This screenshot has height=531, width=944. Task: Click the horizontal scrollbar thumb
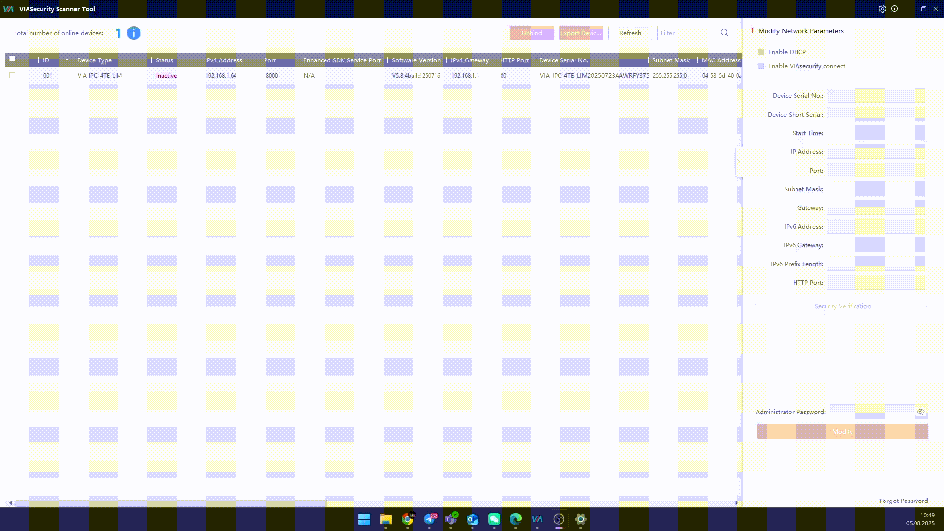[171, 502]
